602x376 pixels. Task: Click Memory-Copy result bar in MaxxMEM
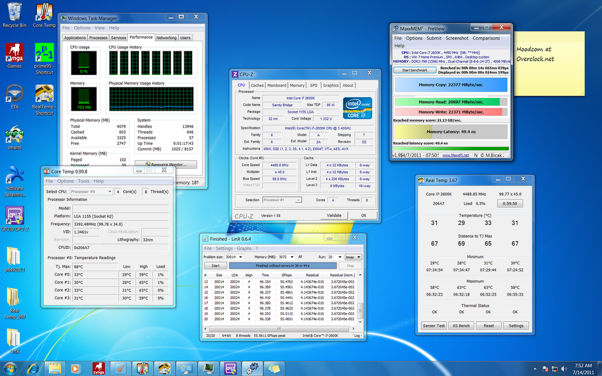451,85
